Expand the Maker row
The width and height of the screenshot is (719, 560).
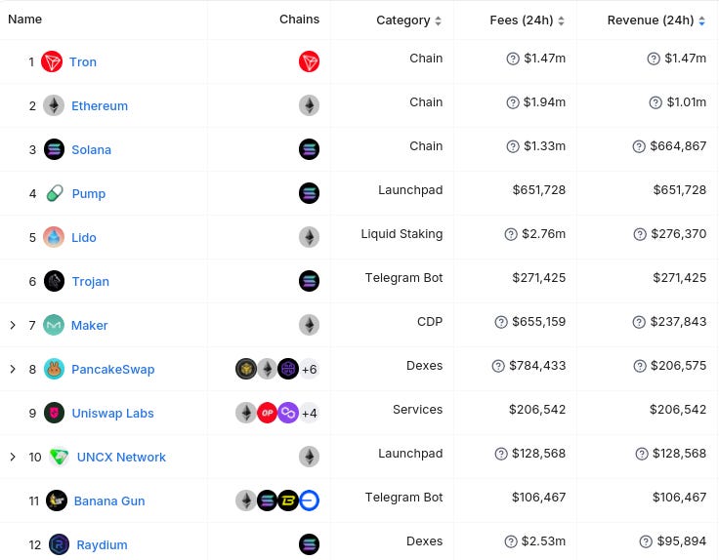tap(13, 325)
